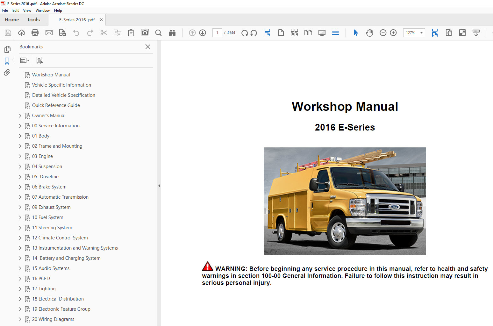Expand the 20 Wiring Diagrams bookmark

20,319
